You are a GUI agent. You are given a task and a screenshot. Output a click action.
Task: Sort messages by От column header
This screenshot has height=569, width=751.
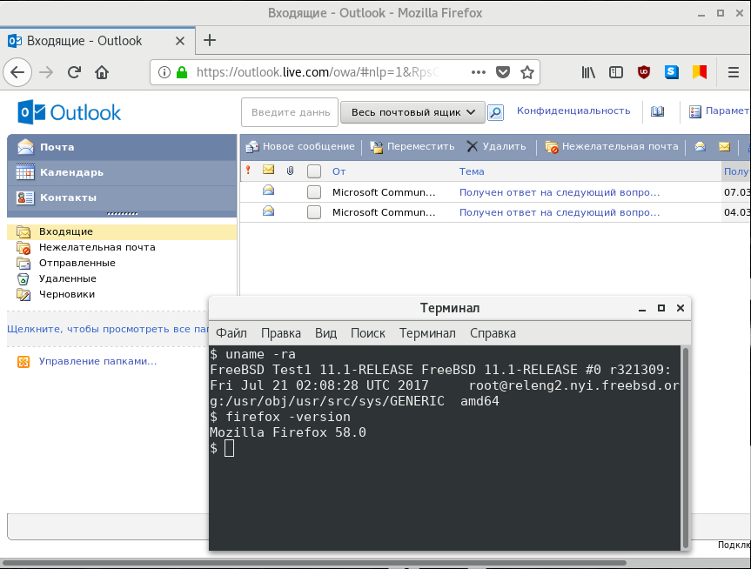pos(339,171)
